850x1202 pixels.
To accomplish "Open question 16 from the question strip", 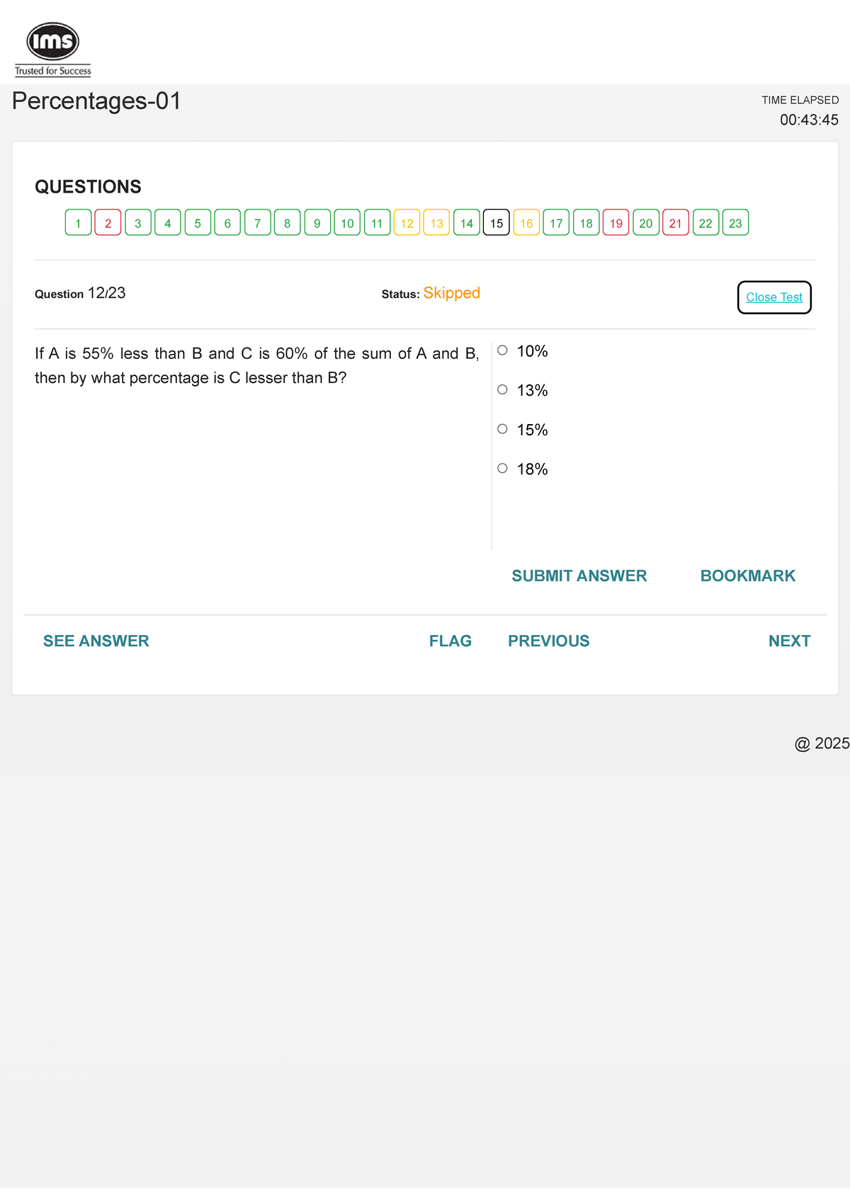I will click(x=526, y=223).
